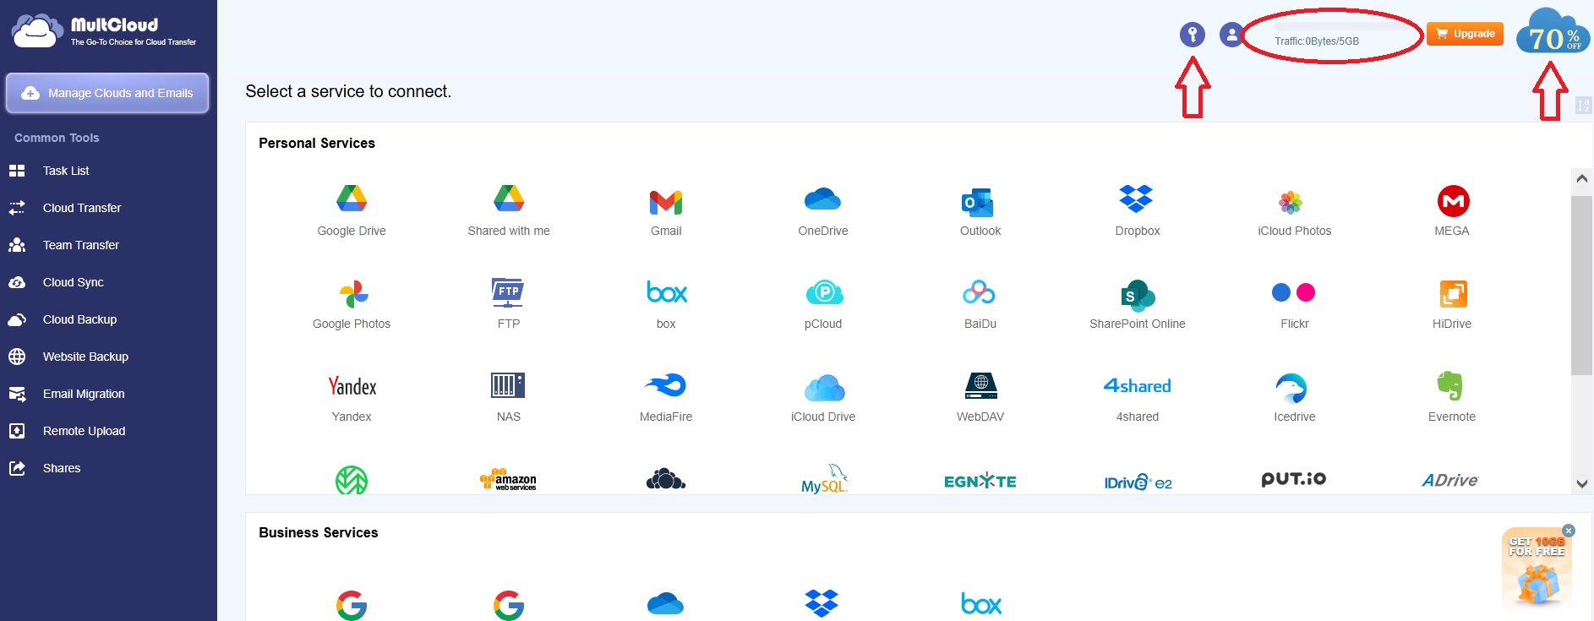Choose the NAS service
This screenshot has width=1594, height=621.
[x=509, y=397]
